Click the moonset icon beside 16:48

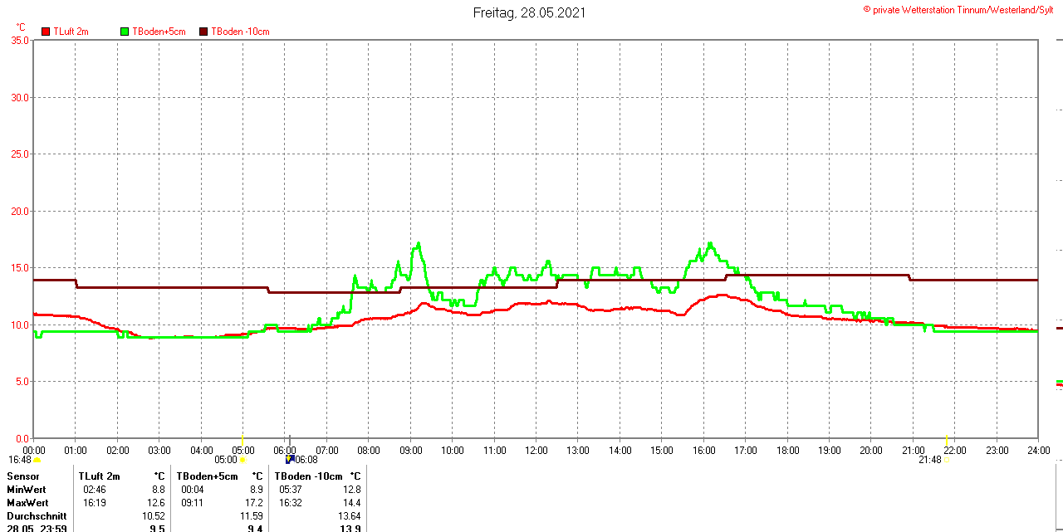(37, 460)
